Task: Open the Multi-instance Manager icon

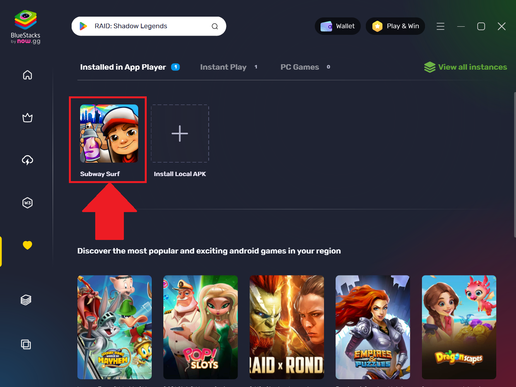Action: 26,344
